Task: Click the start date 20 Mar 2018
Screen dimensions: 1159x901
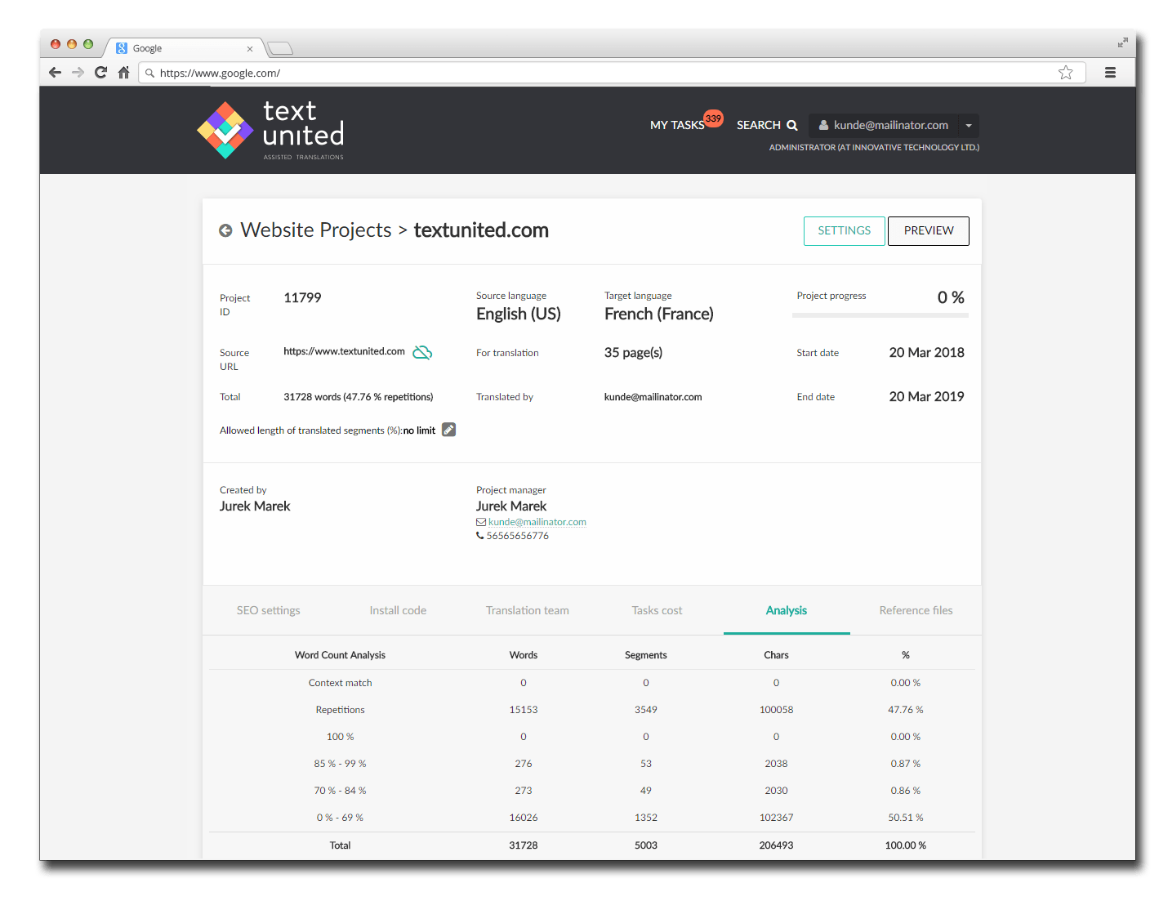Action: coord(926,353)
